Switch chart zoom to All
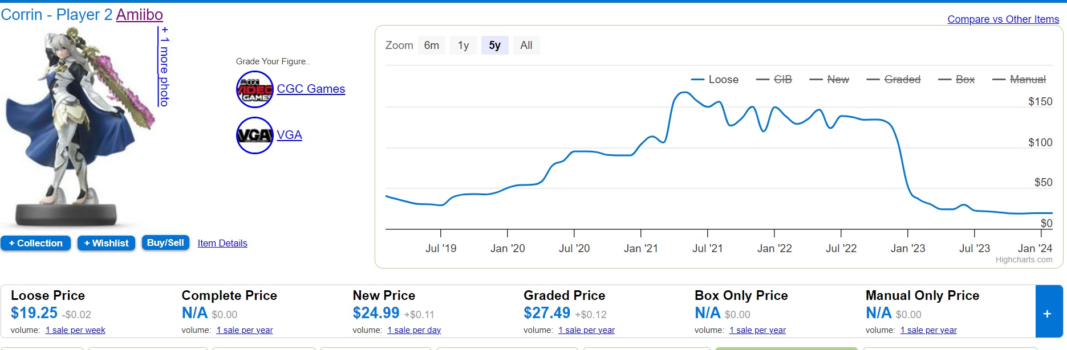This screenshot has width=1067, height=350. 526,46
